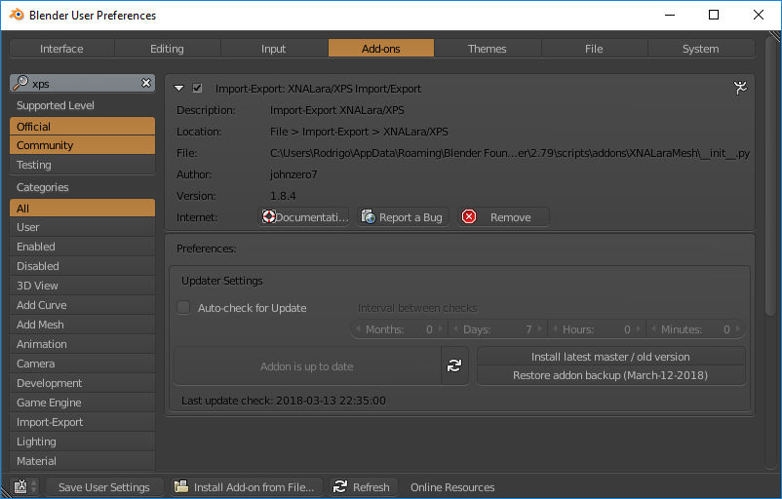The image size is (782, 499).
Task: Select the Import-Export category
Action: [x=82, y=422]
